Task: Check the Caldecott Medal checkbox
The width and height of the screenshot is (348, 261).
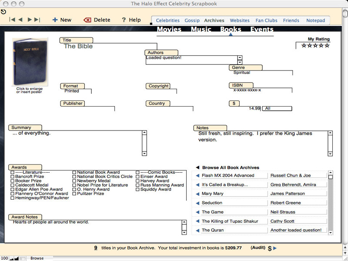Action: pyautogui.click(x=13, y=185)
